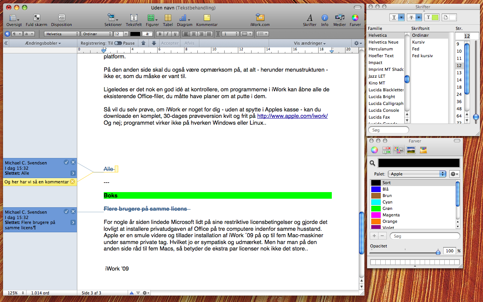Open the Disposition outline view
The image size is (483, 302).
61,17
